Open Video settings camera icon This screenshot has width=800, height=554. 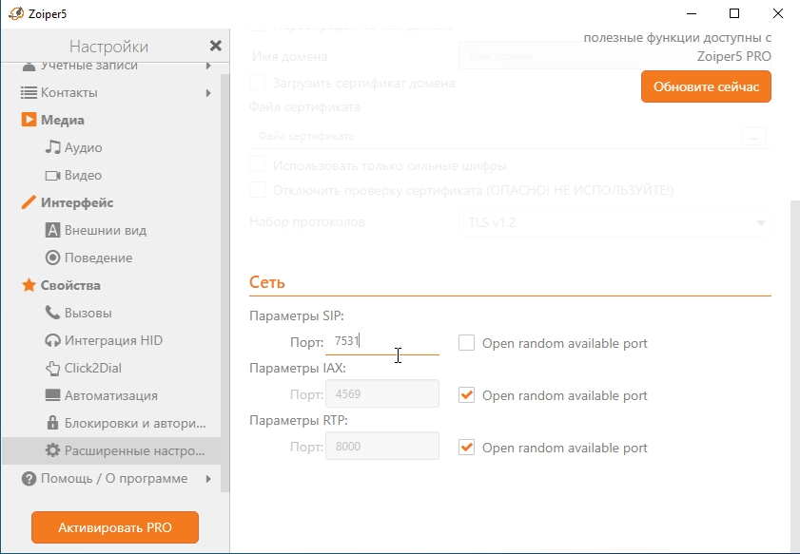[x=52, y=176]
